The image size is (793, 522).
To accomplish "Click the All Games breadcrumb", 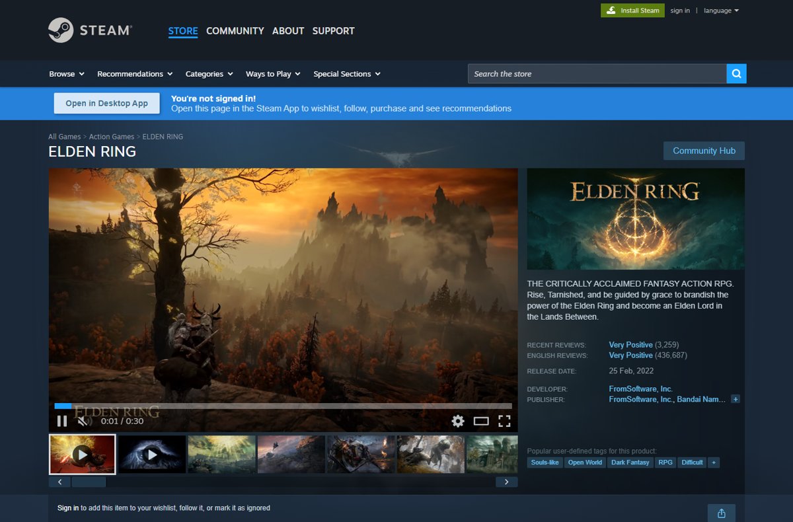I will pos(64,137).
